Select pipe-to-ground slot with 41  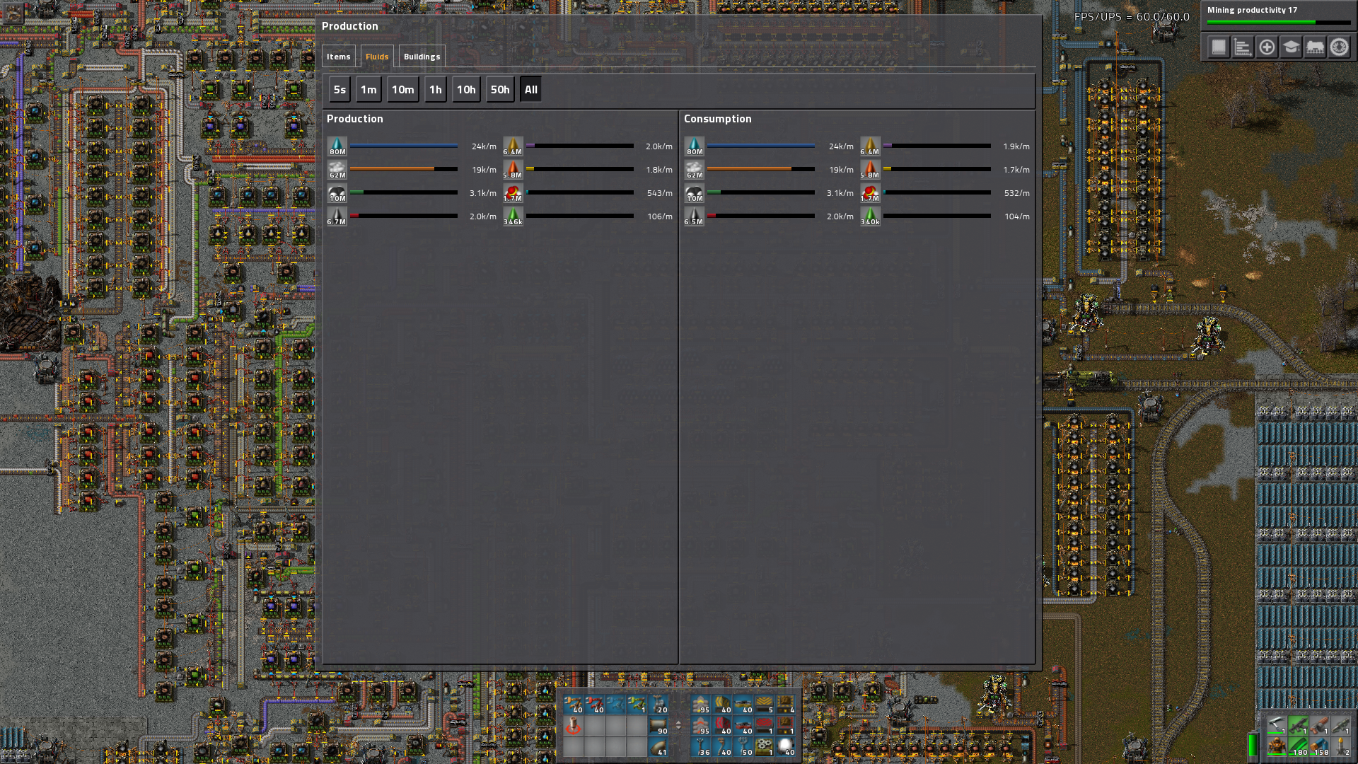(658, 747)
